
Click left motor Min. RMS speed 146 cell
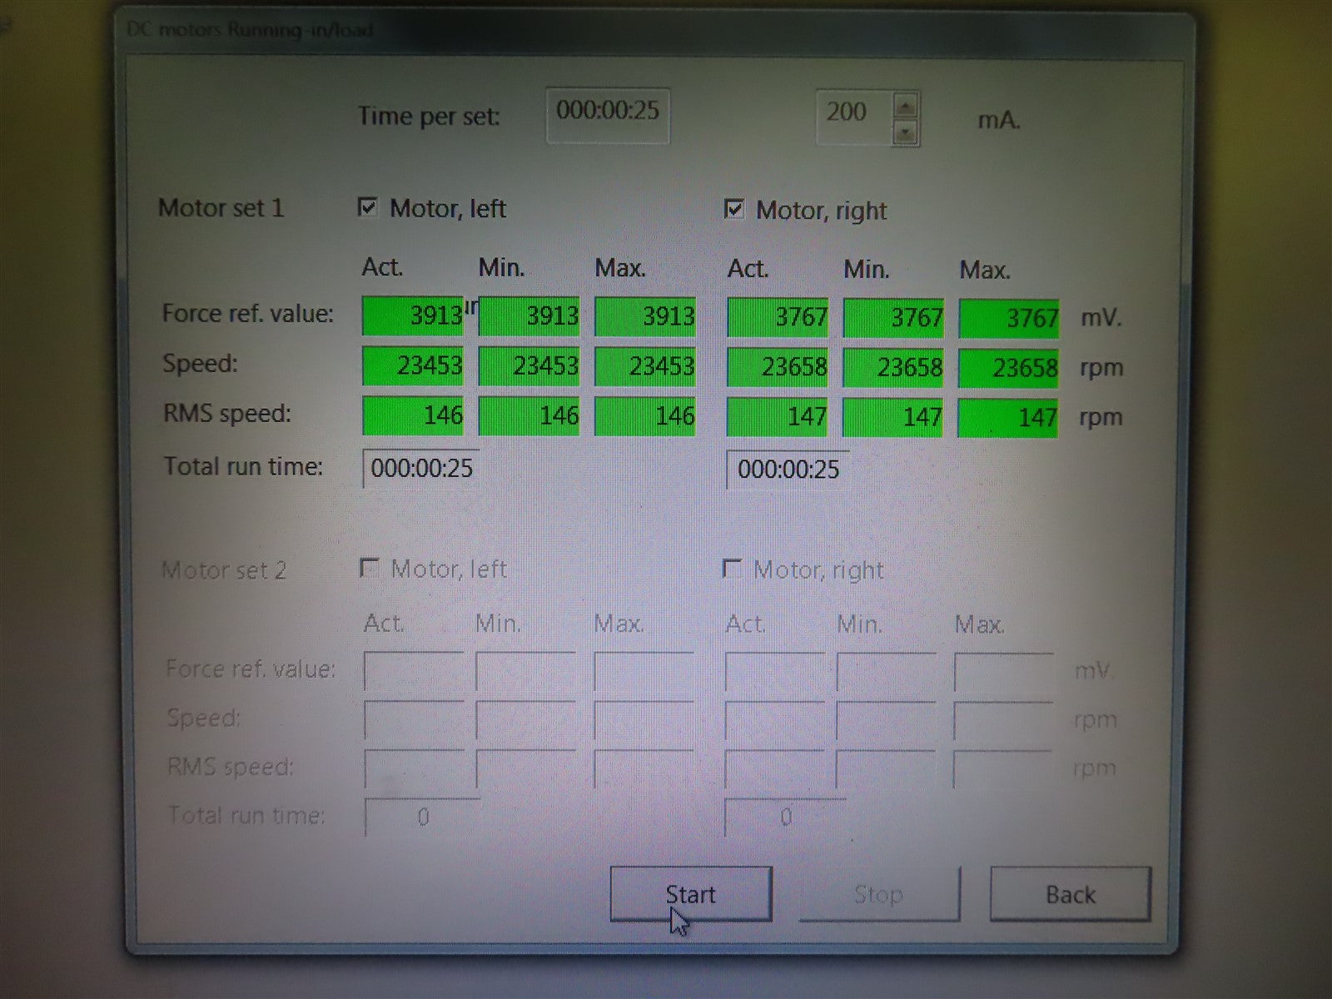click(529, 415)
